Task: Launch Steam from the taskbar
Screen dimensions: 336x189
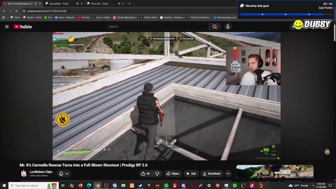Action: (x=140, y=186)
